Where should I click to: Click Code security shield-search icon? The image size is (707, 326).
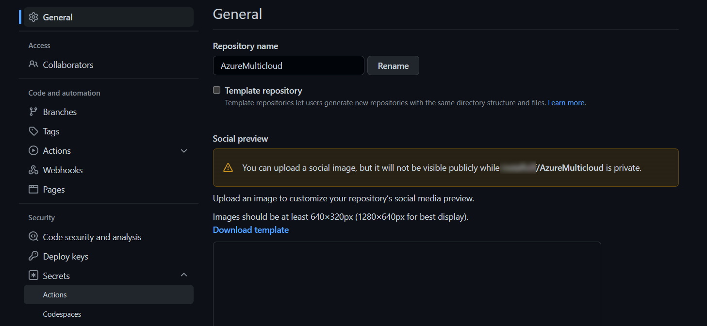(x=33, y=237)
